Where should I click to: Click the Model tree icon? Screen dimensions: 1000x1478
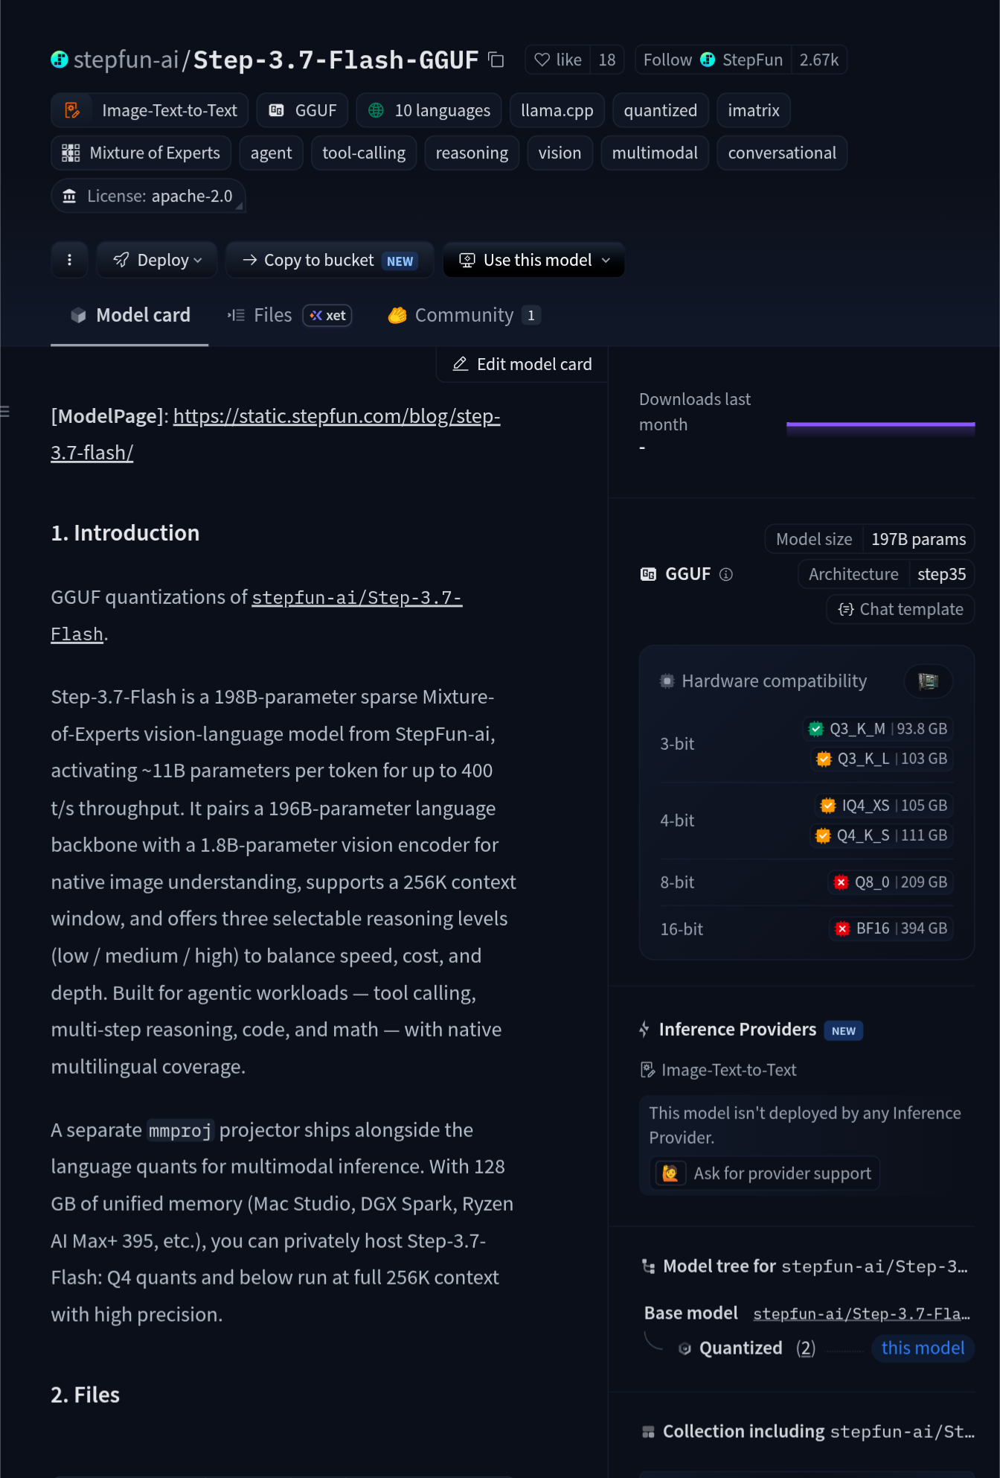click(x=648, y=1267)
